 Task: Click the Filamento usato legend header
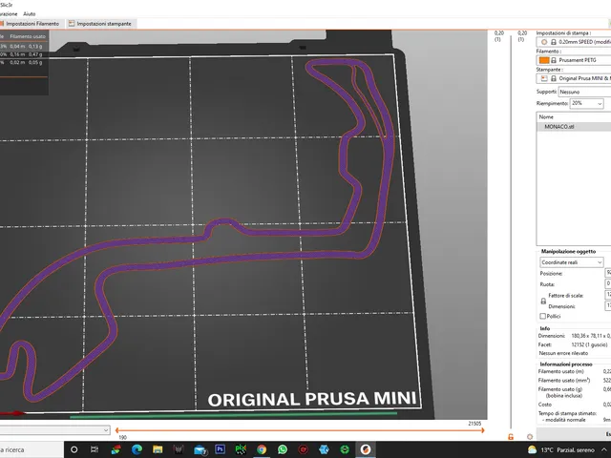click(x=28, y=36)
